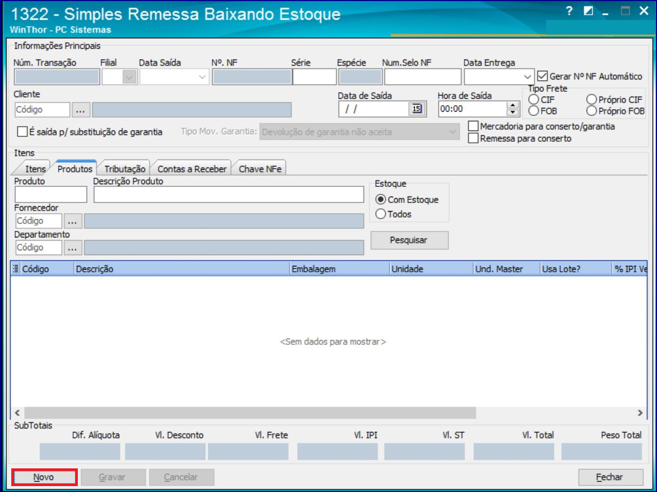Select Com Estoque radio option
657x492 pixels.
(381, 199)
